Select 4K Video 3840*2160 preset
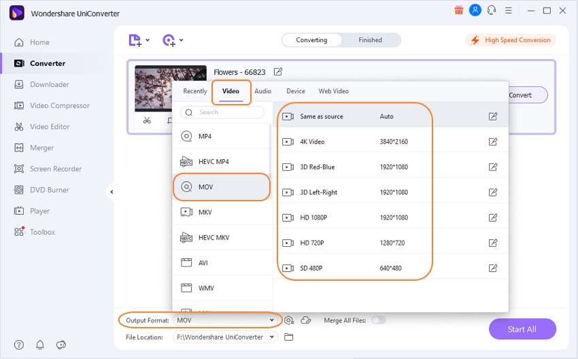The image size is (578, 359). pos(391,141)
